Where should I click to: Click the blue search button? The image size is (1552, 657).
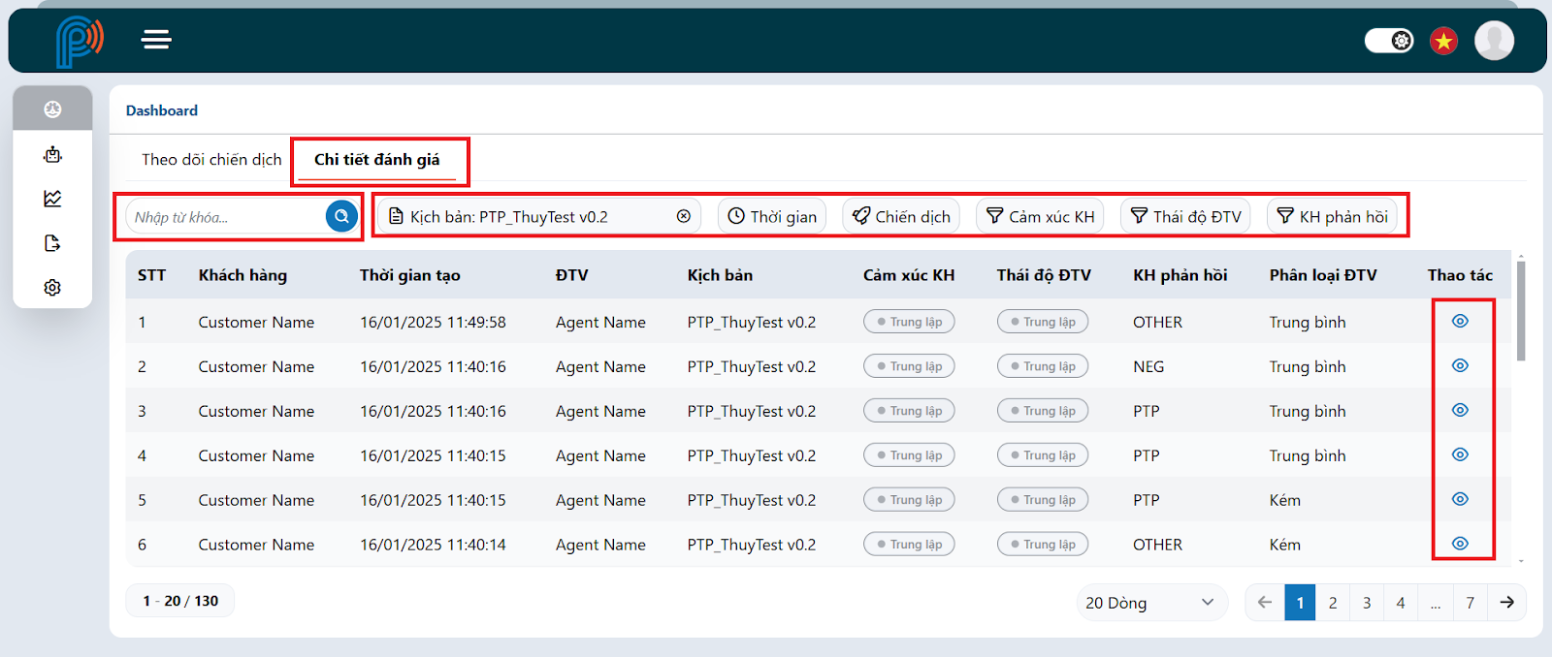coord(341,216)
